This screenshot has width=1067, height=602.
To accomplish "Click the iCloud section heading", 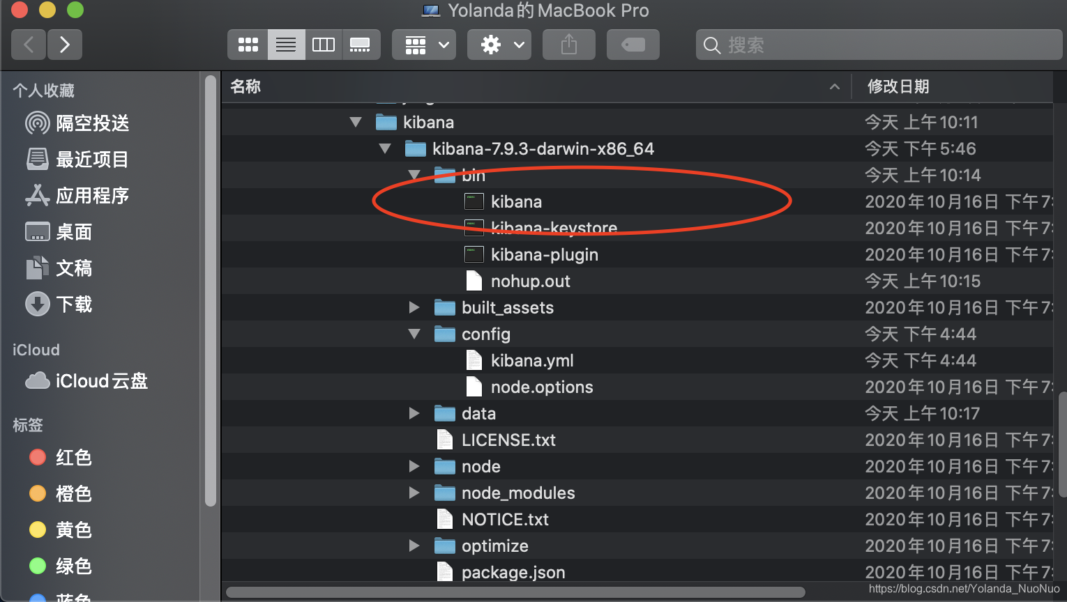I will pyautogui.click(x=36, y=350).
